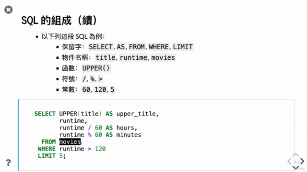Click the 符號 label
The height and width of the screenshot is (172, 307).
pyautogui.click(x=68, y=79)
